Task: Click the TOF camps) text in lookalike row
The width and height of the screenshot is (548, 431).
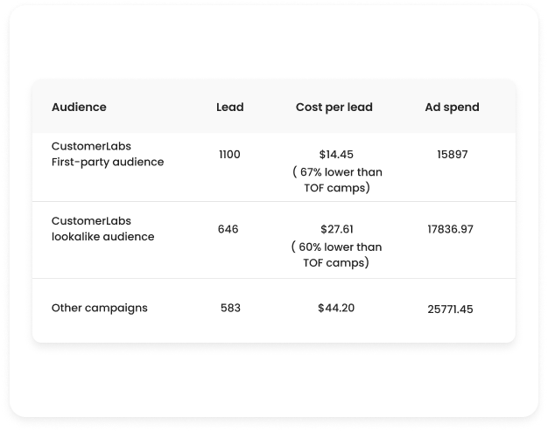Action: (x=336, y=262)
